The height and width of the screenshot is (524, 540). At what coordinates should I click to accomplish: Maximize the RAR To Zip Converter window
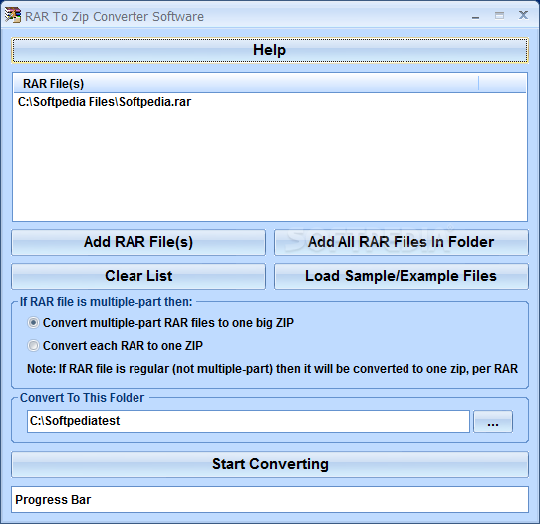click(x=500, y=16)
